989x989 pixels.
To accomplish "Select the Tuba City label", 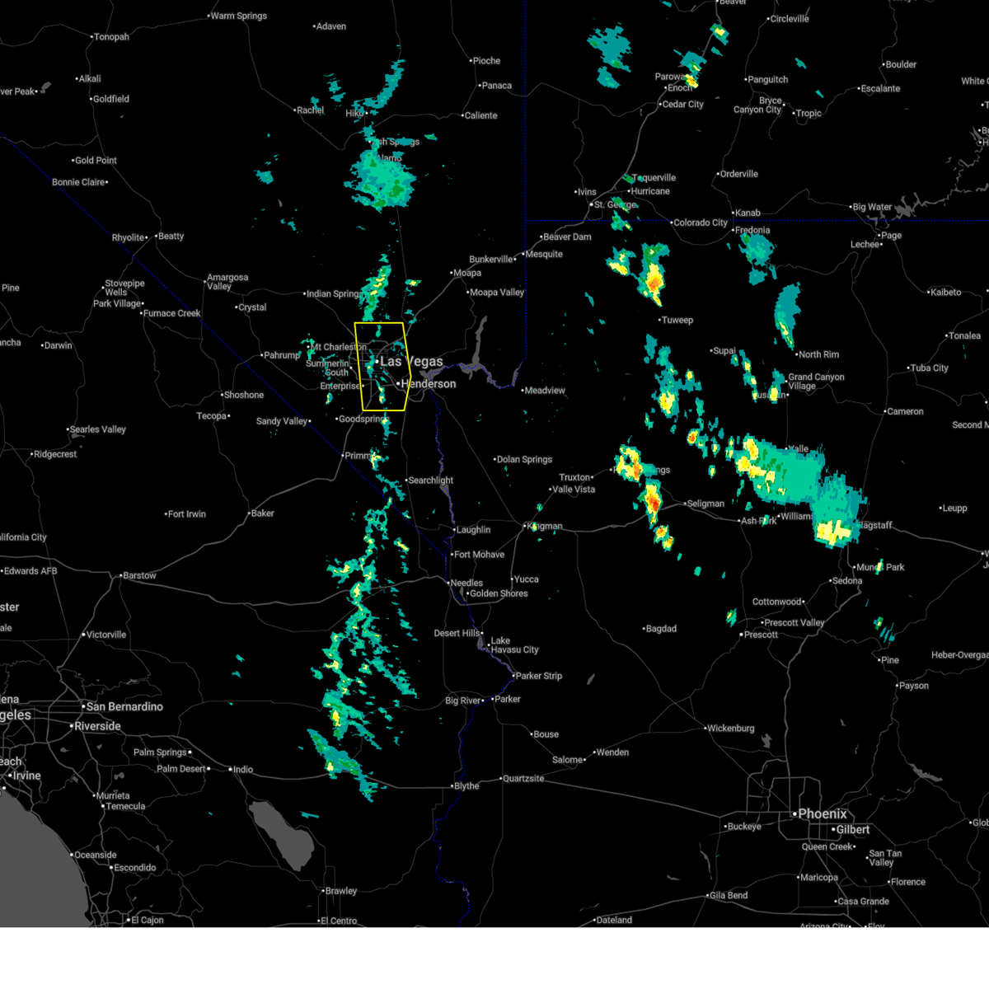I will (x=929, y=368).
